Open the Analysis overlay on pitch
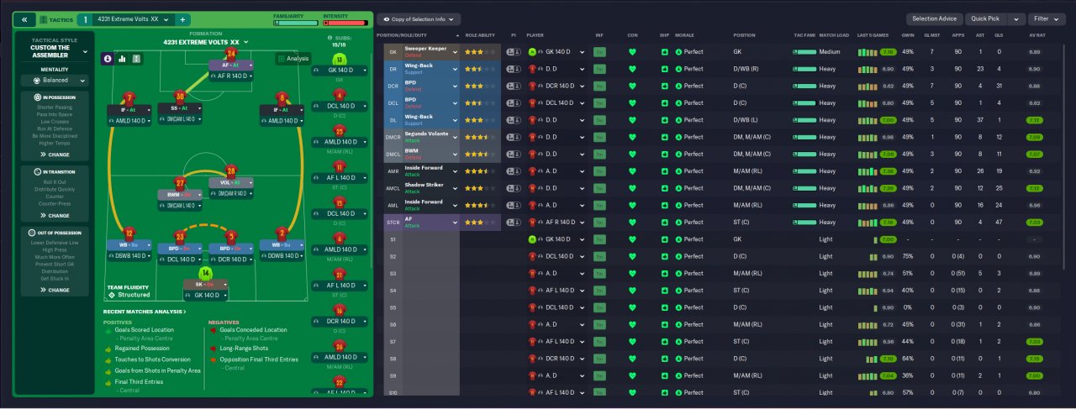Image resolution: width=1076 pixels, height=409 pixels. (293, 59)
